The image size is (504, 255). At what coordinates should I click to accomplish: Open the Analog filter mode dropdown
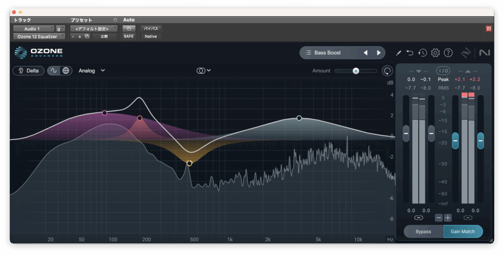point(92,70)
